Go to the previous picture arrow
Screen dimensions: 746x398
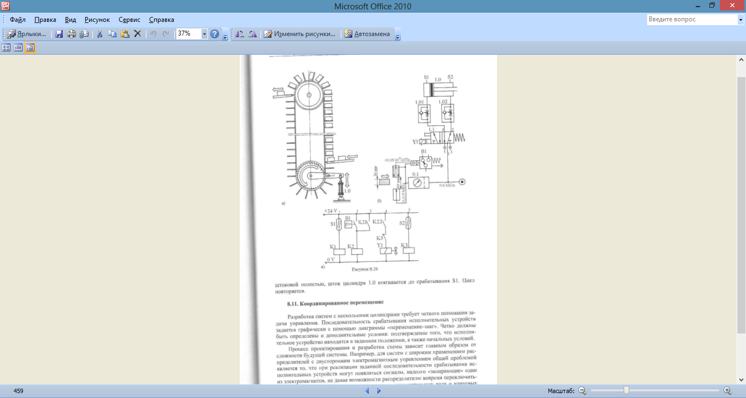point(367,391)
